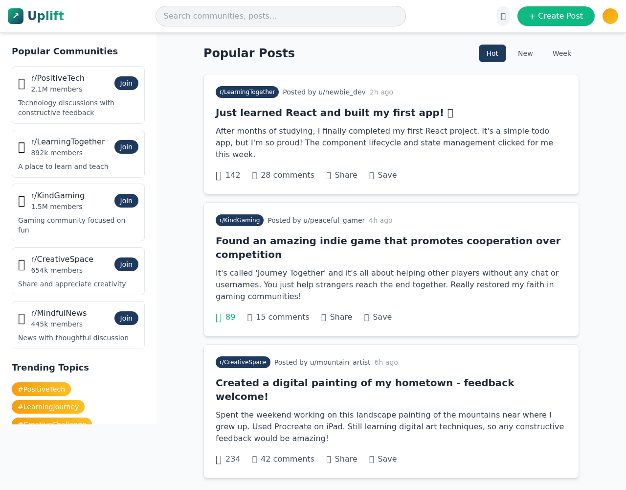Click the orange profile avatar
626x490 pixels.
coord(609,15)
